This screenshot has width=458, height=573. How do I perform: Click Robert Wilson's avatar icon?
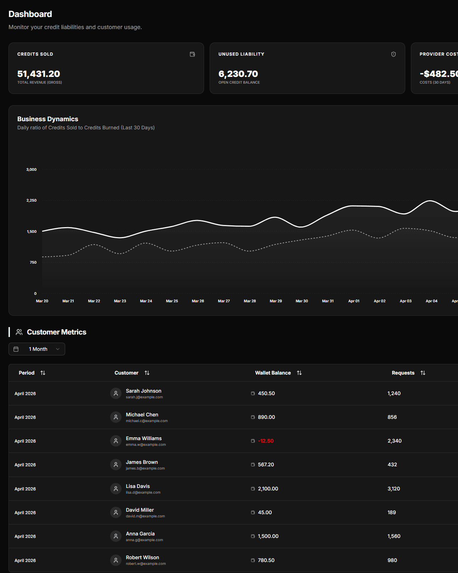[116, 560]
